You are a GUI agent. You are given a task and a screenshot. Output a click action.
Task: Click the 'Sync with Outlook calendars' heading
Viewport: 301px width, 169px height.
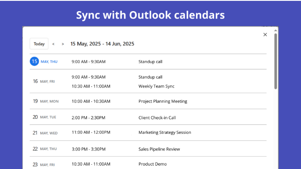coord(150,15)
